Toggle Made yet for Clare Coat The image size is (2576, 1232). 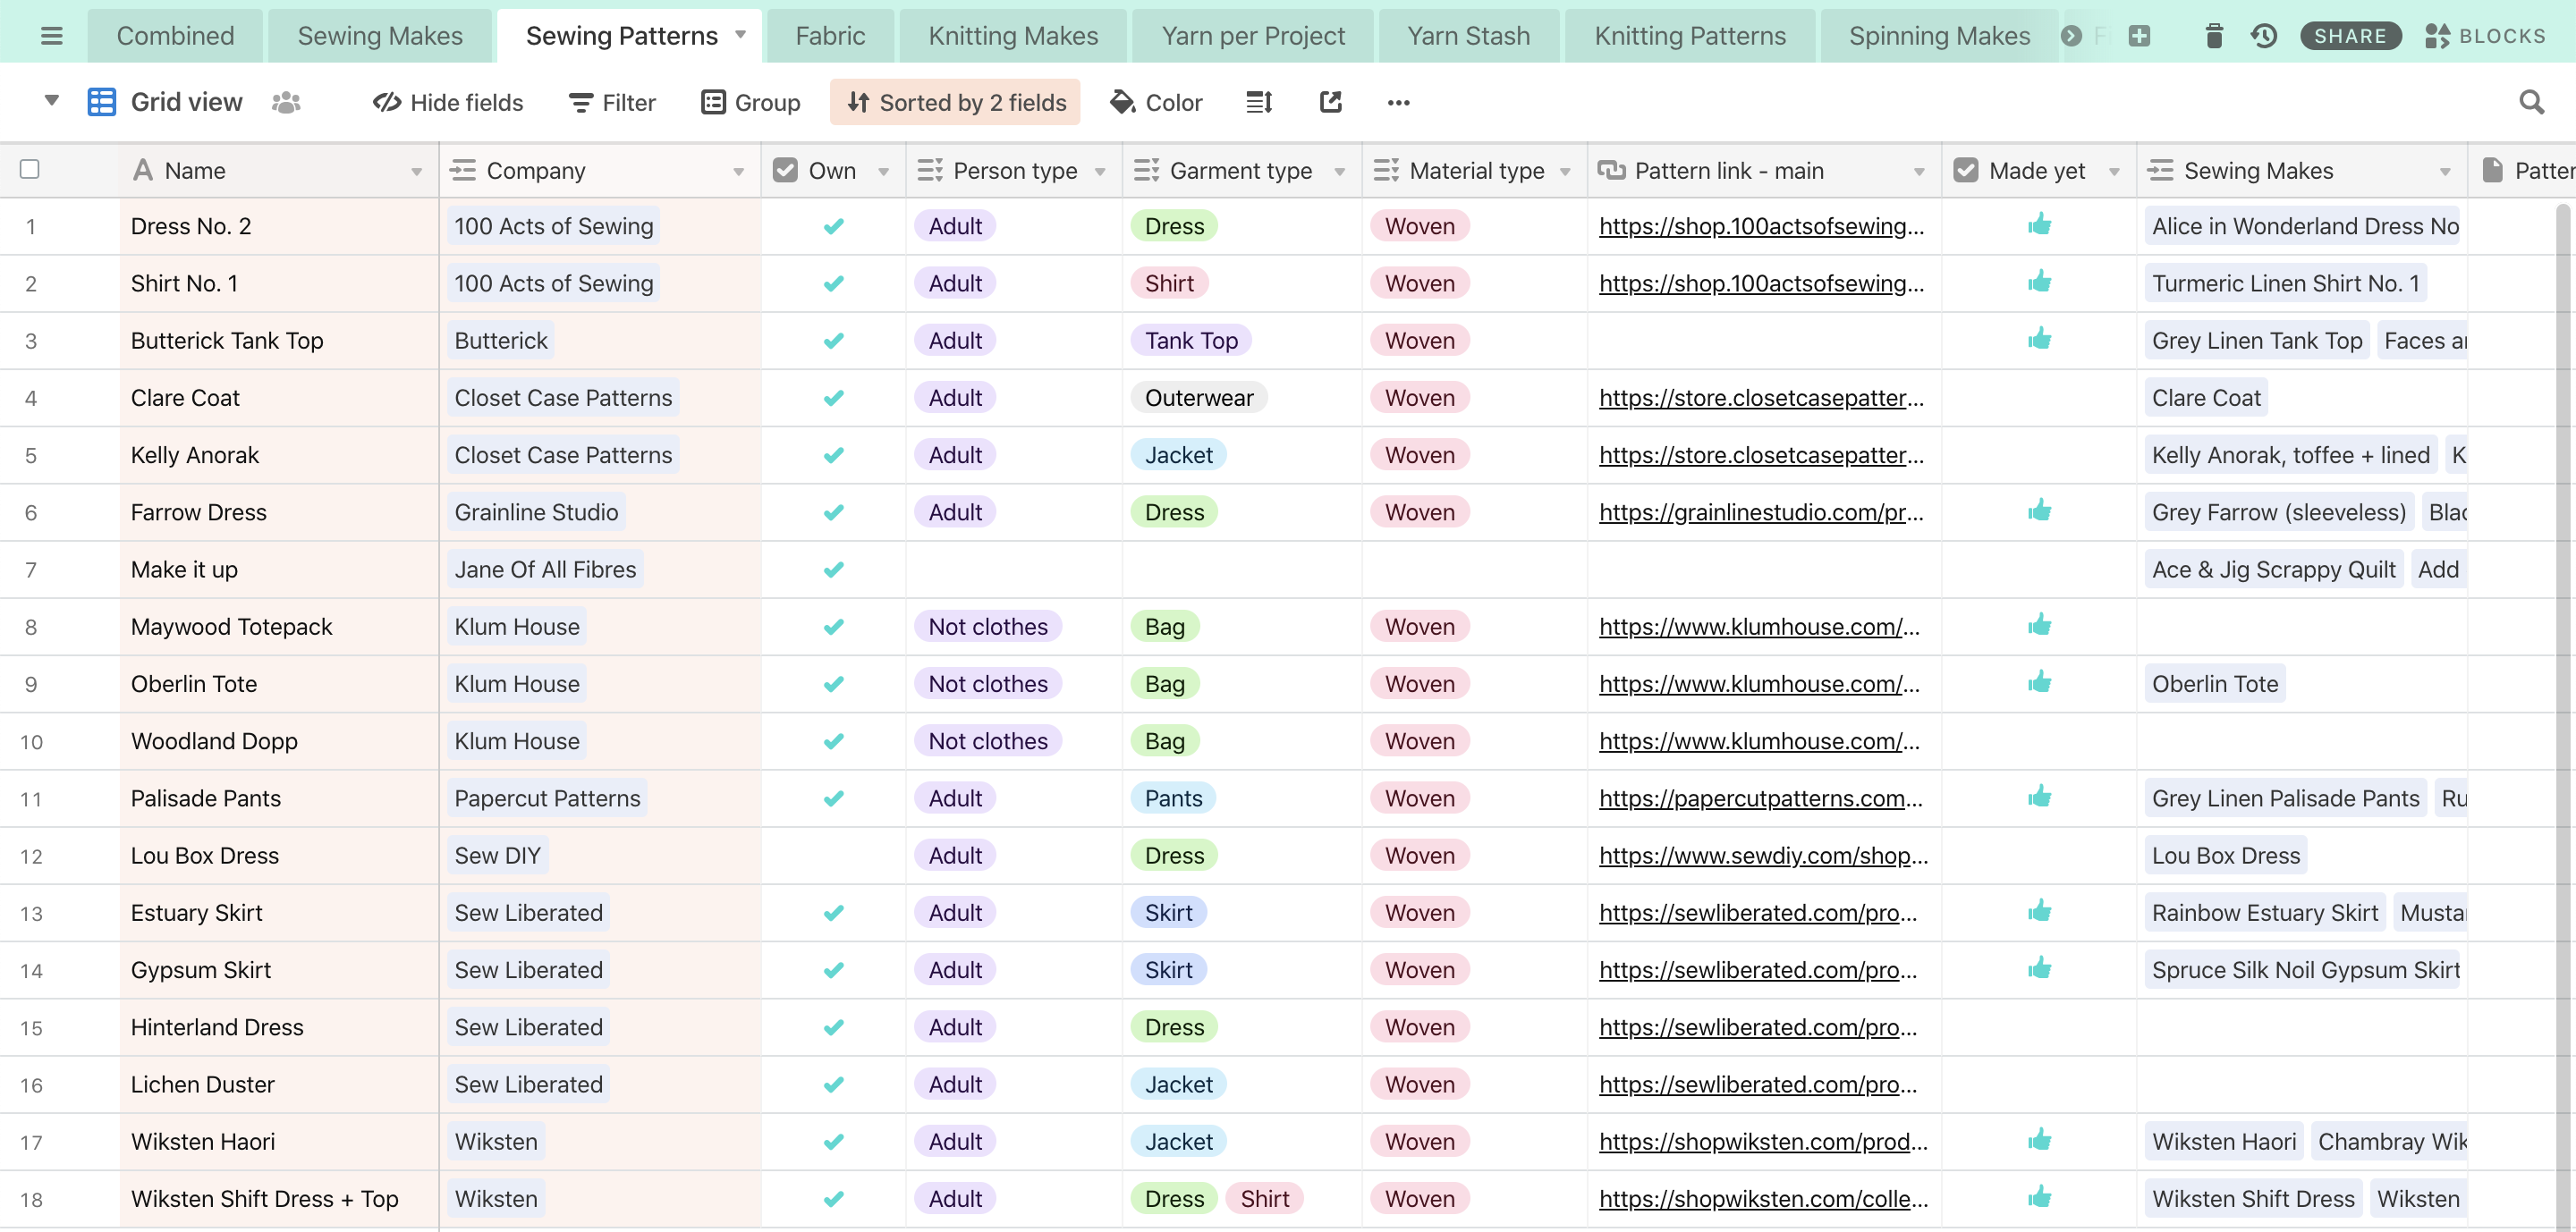click(x=2039, y=399)
